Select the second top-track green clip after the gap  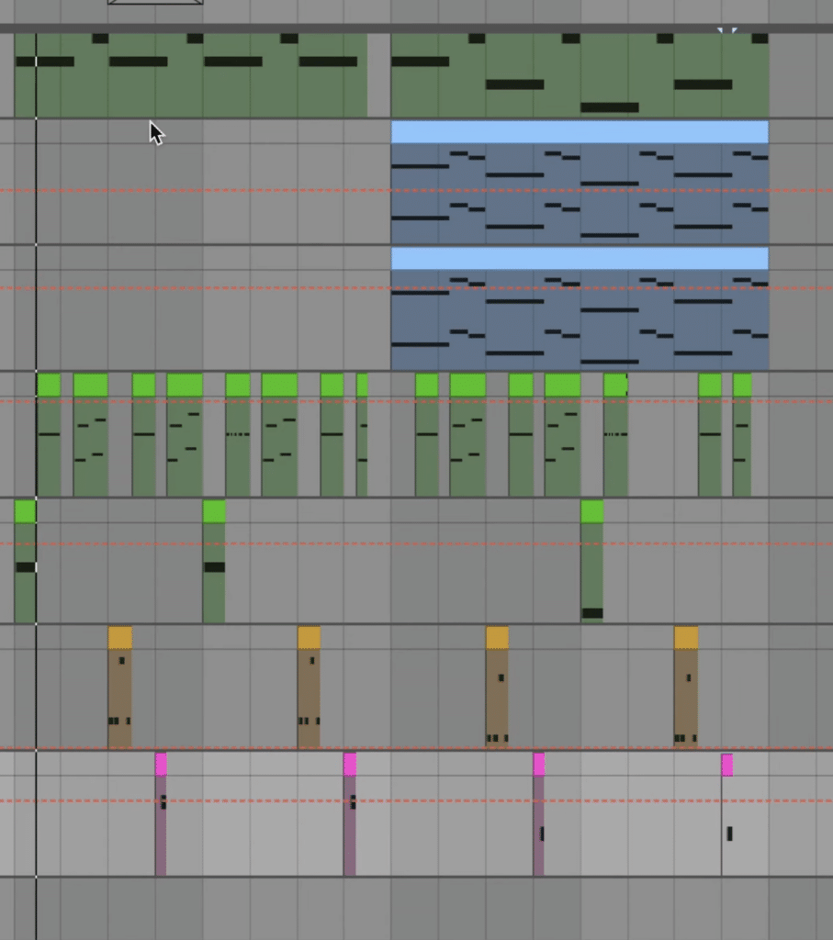(x=580, y=75)
